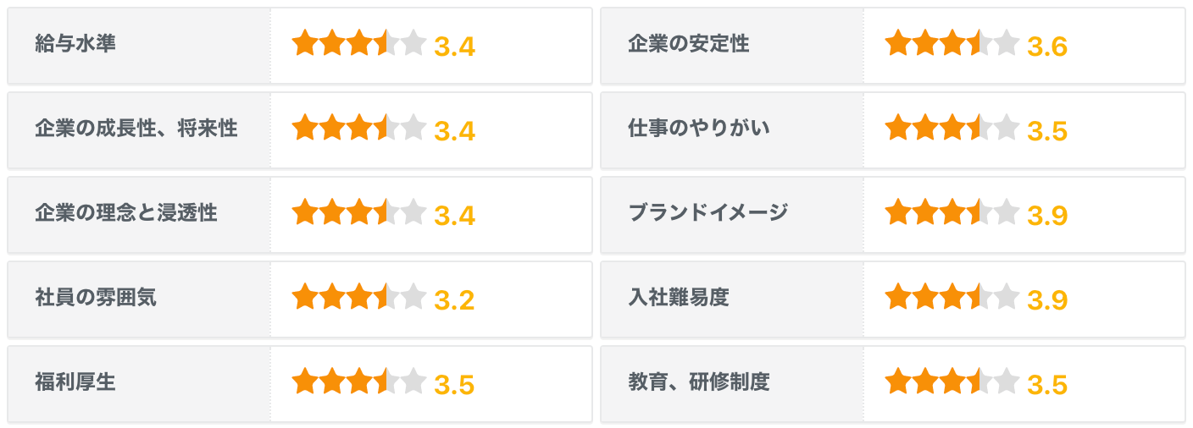Click the star rating for 仕事のやりがい
The image size is (1193, 428).
coord(952,128)
